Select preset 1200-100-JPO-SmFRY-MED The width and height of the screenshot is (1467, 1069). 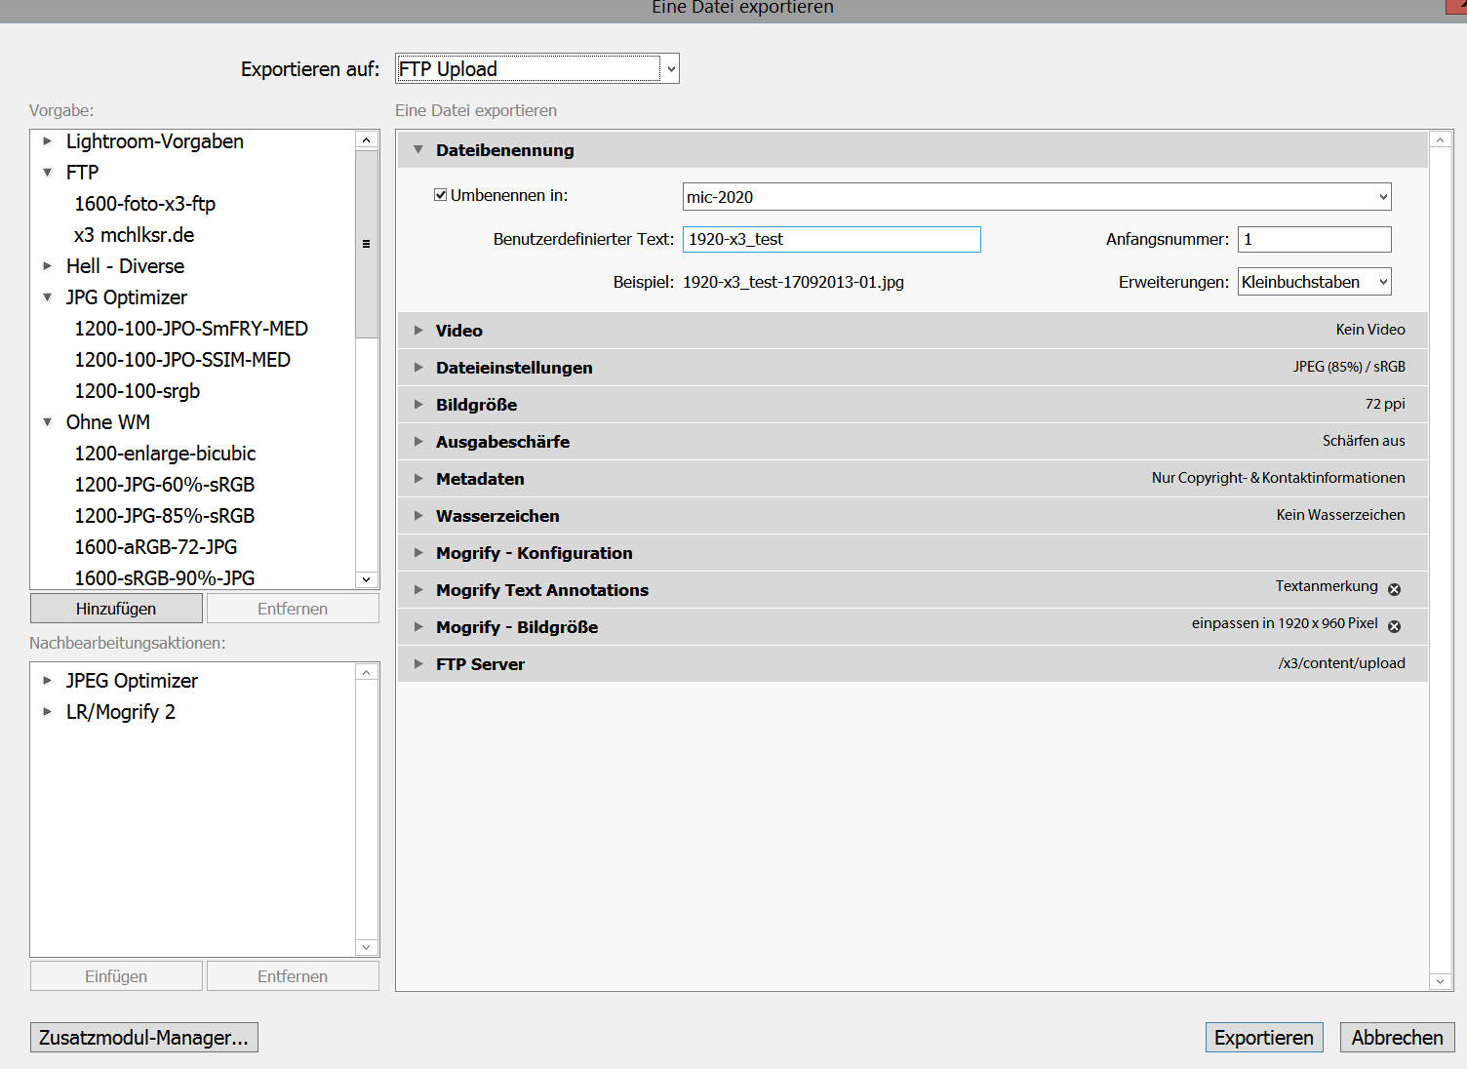(x=191, y=329)
